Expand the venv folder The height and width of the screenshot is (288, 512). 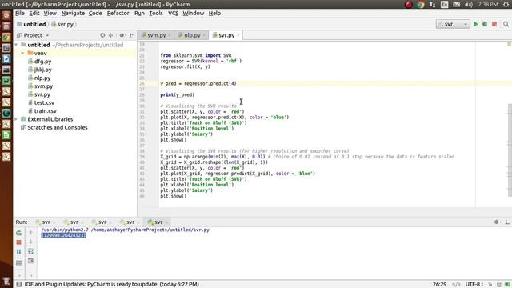(x=22, y=53)
